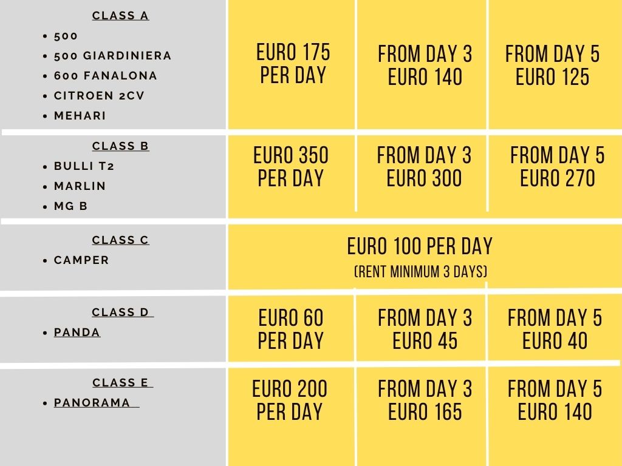Click the CLASS A heading
The height and width of the screenshot is (466, 622).
coord(121,15)
